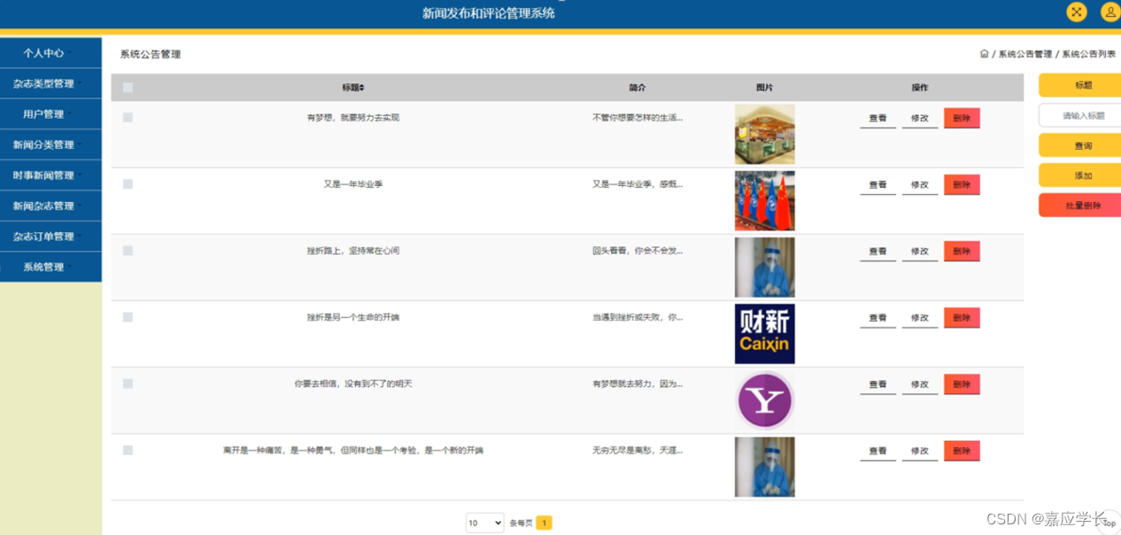Open the thumbnail in '离开是一种痛苦' row
Image resolution: width=1121 pixels, height=535 pixels.
tap(764, 467)
